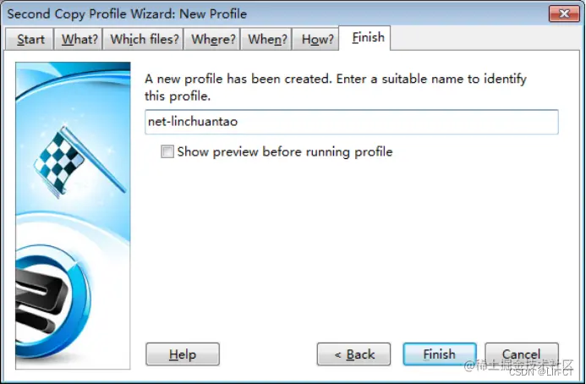Close the Profile Wizard window
The image size is (586, 384).
564,14
